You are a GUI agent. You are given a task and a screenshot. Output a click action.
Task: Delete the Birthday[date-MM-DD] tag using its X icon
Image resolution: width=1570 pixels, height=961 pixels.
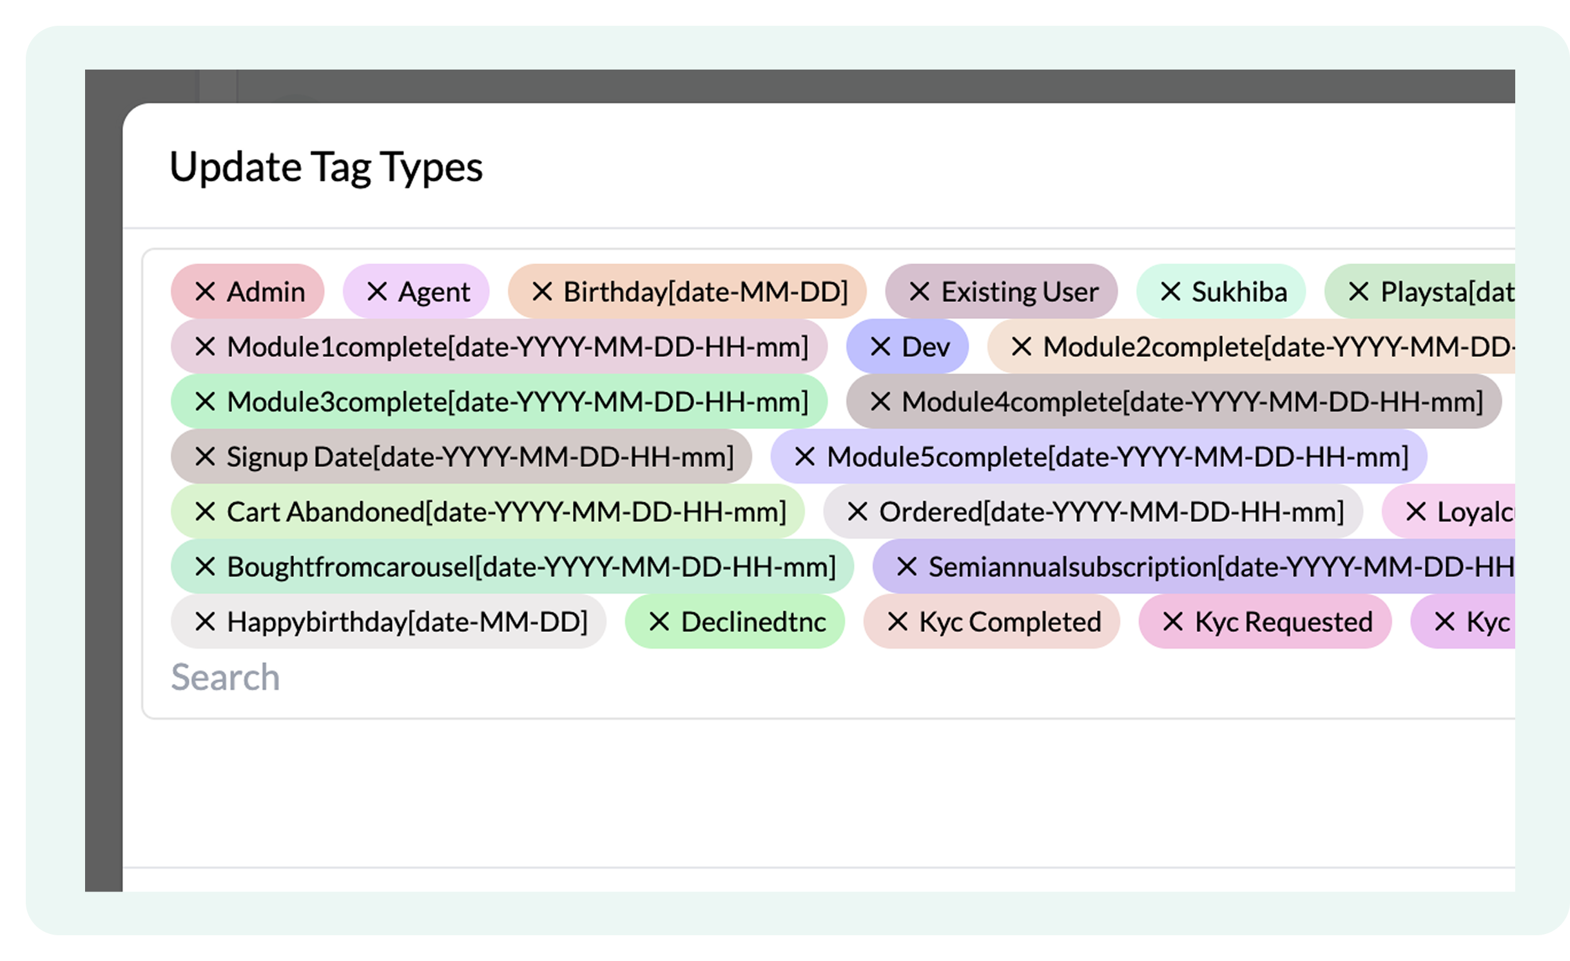click(542, 292)
